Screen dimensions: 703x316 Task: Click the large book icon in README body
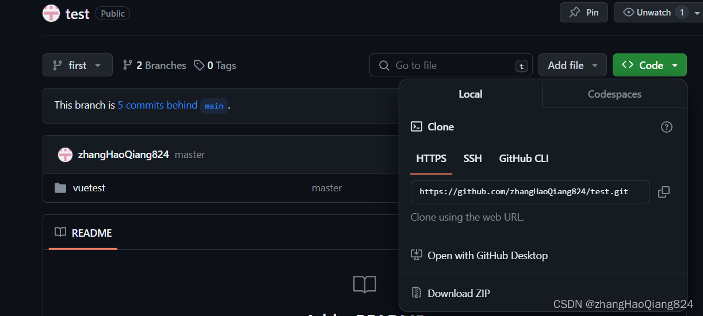[x=365, y=284]
